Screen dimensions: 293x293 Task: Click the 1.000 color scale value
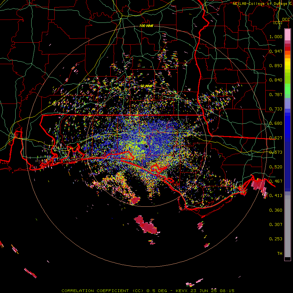[x=276, y=36]
